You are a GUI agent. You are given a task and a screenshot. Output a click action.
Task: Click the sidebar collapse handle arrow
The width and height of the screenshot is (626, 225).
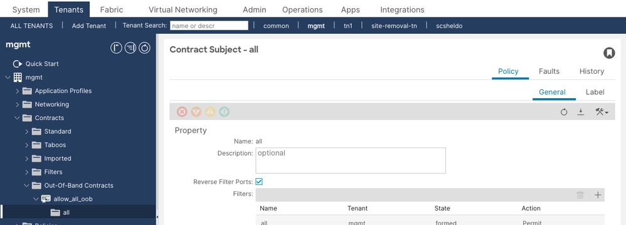click(x=157, y=217)
